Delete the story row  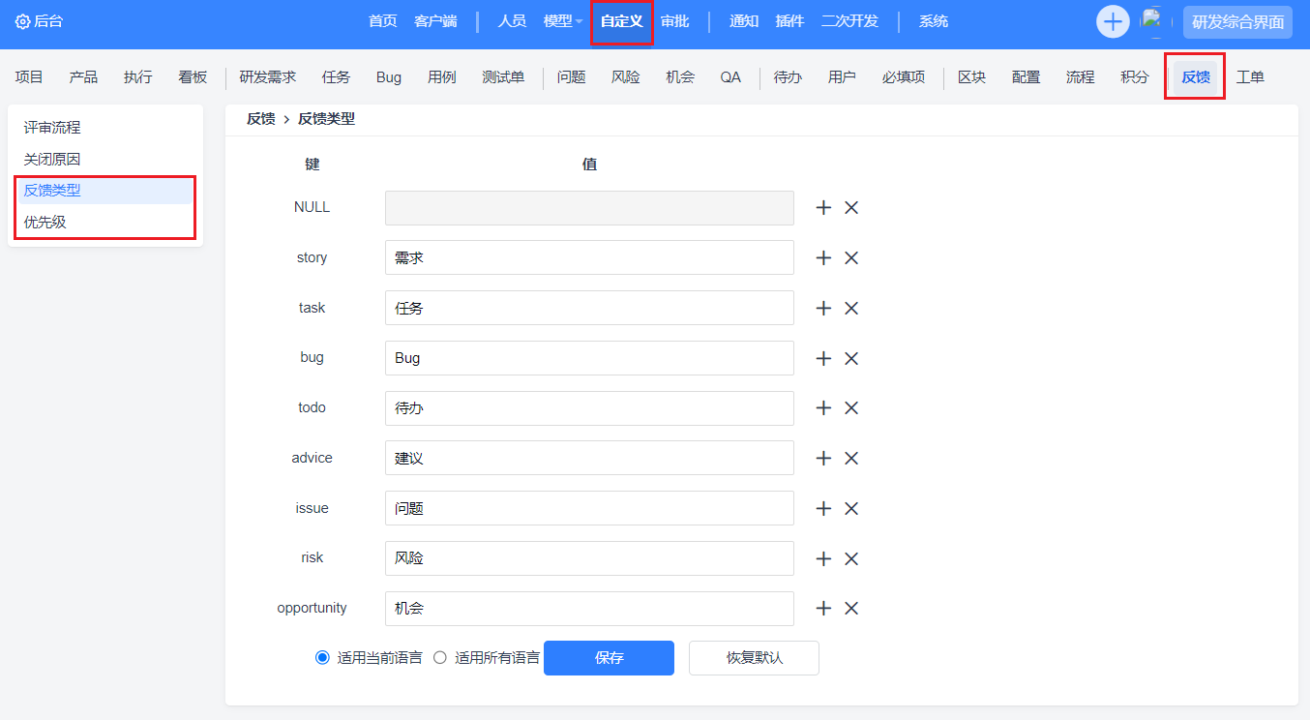pyautogui.click(x=851, y=258)
